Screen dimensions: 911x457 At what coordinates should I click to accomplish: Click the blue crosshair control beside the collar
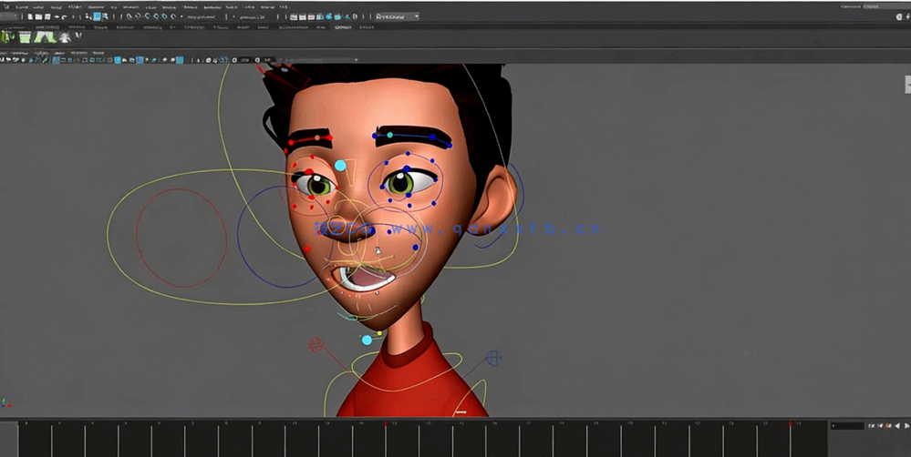(x=493, y=359)
